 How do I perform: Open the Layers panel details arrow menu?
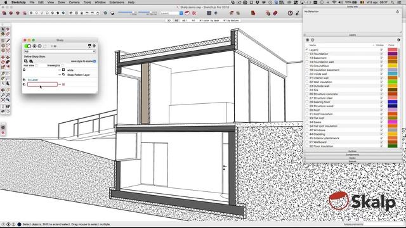click(398, 40)
